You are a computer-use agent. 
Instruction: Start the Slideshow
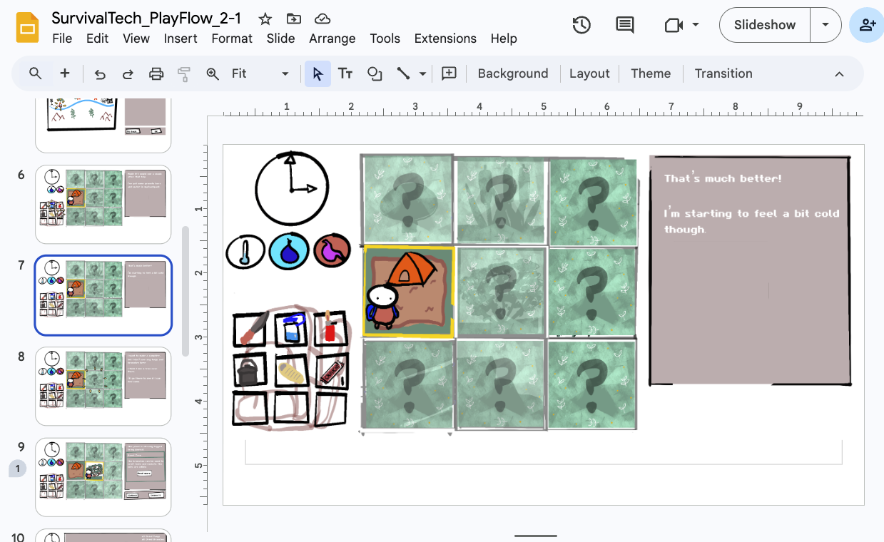coord(765,25)
